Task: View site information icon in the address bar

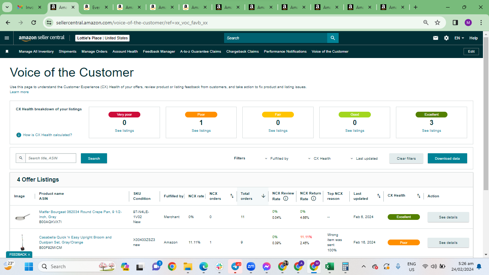Action: 49,23
